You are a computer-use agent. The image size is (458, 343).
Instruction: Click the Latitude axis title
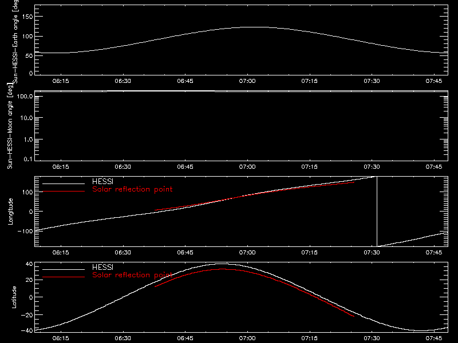point(14,297)
